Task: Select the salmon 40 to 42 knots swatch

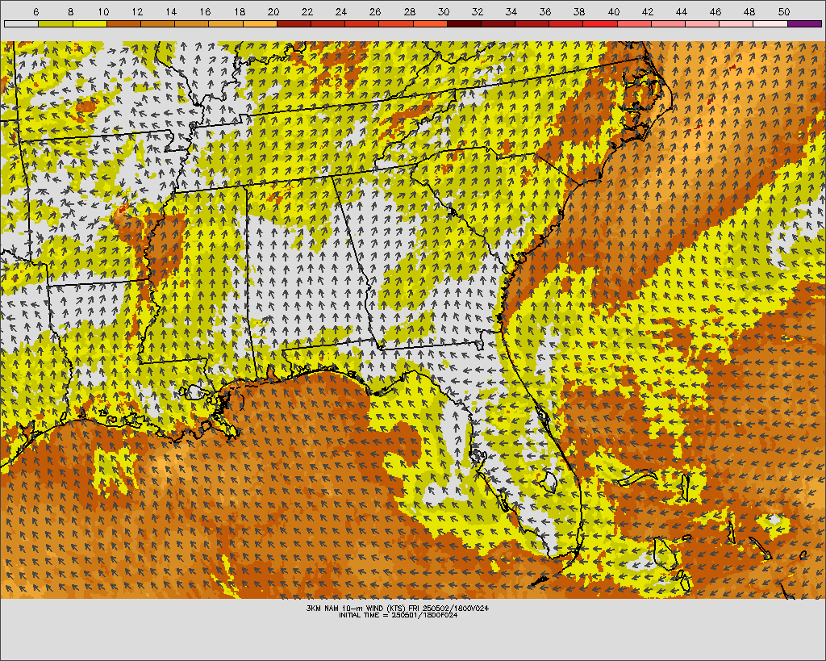Action: 634,23
